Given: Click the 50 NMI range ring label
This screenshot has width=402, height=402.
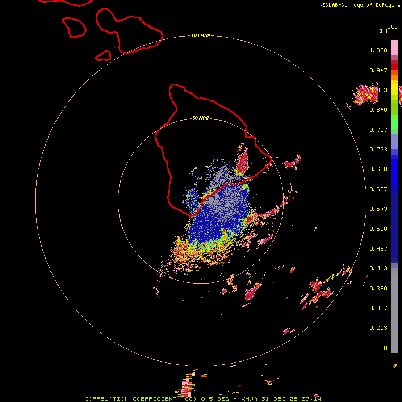Looking at the screenshot, I should pos(201,118).
